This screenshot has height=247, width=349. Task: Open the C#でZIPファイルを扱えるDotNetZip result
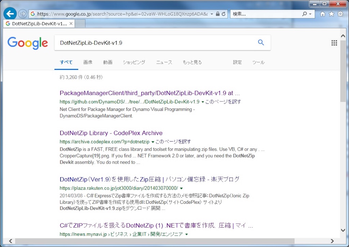pyautogui.click(x=156, y=226)
